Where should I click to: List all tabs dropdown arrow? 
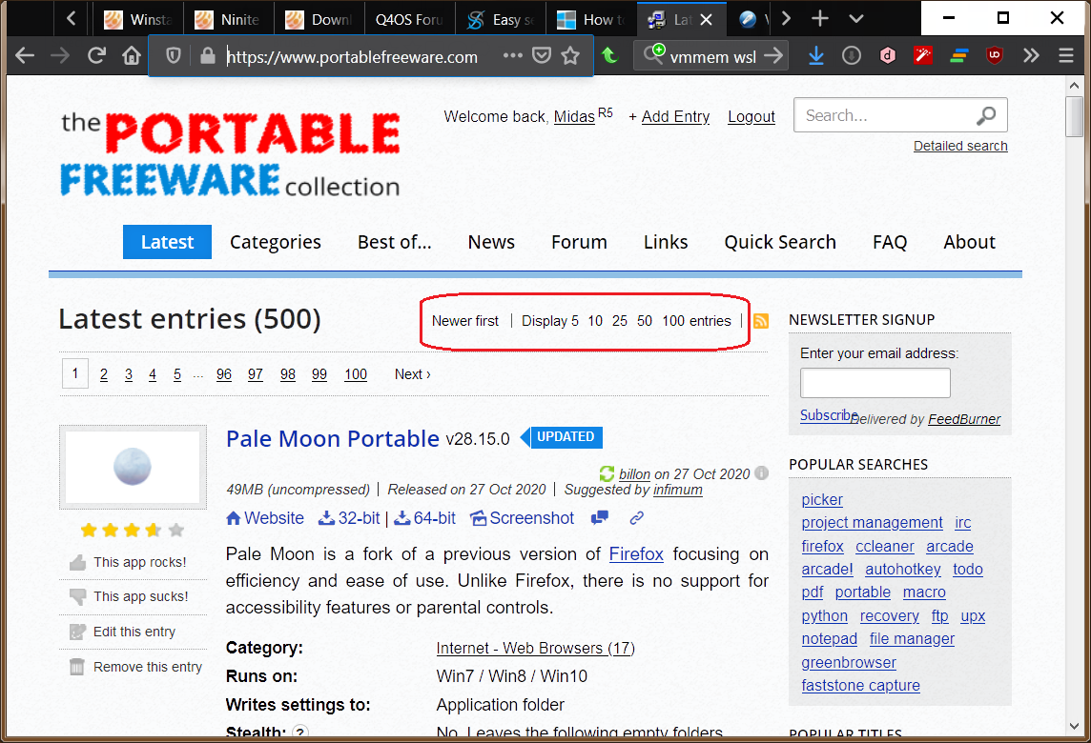point(856,19)
